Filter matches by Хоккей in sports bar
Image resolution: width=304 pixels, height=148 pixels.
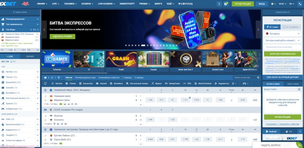101,83
